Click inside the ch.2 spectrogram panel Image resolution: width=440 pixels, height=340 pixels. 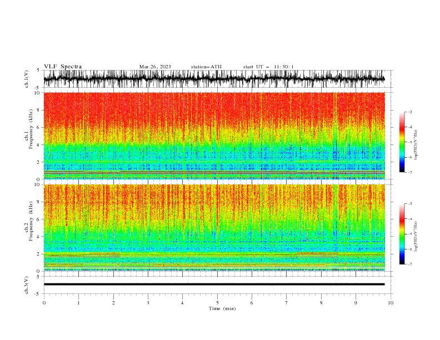pos(214,228)
